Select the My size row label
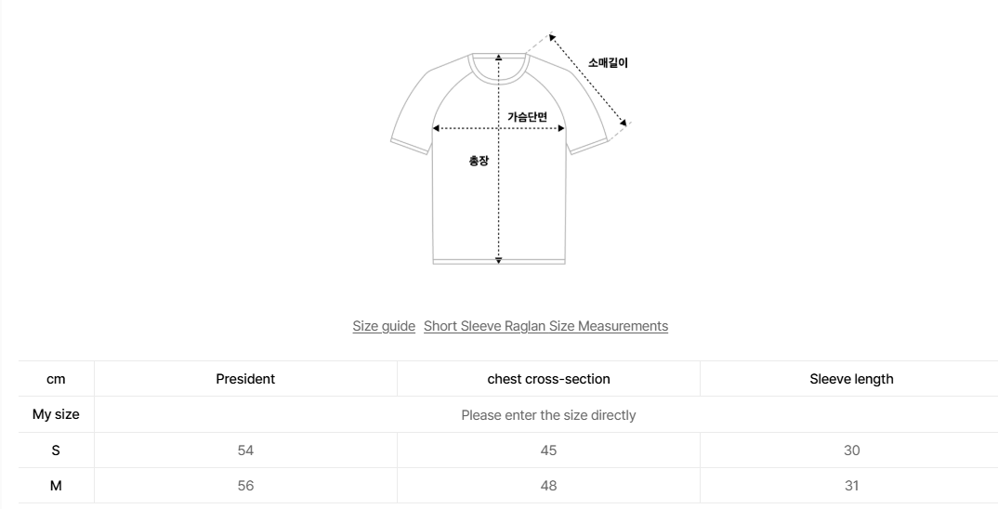The height and width of the screenshot is (509, 998). (56, 415)
